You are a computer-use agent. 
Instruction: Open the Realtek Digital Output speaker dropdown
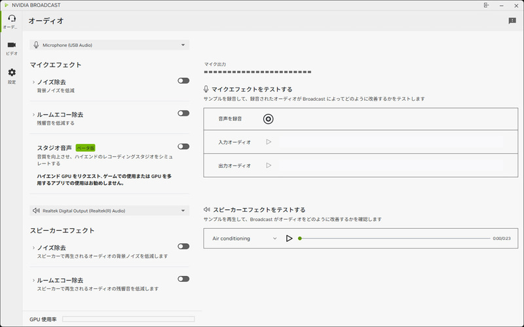pos(109,211)
